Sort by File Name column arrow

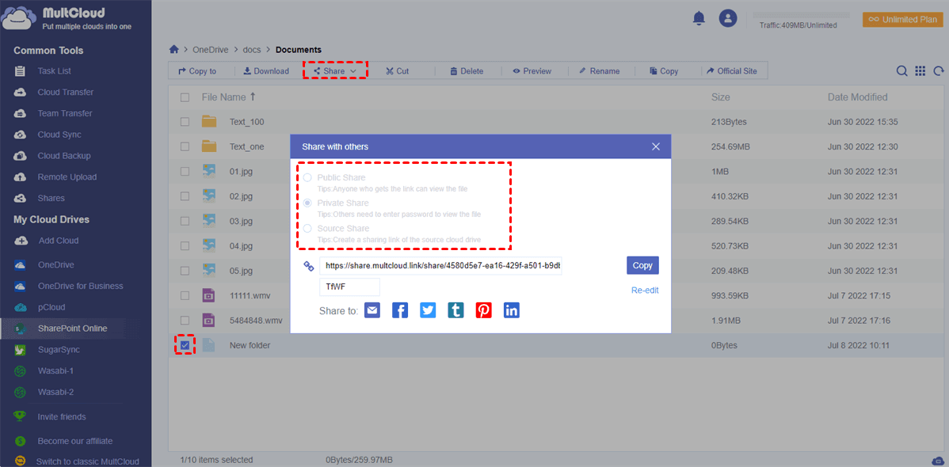(x=253, y=97)
